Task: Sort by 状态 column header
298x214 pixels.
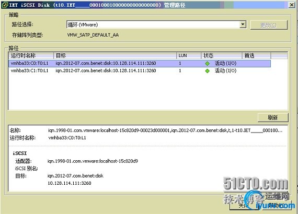Action: [x=222, y=55]
